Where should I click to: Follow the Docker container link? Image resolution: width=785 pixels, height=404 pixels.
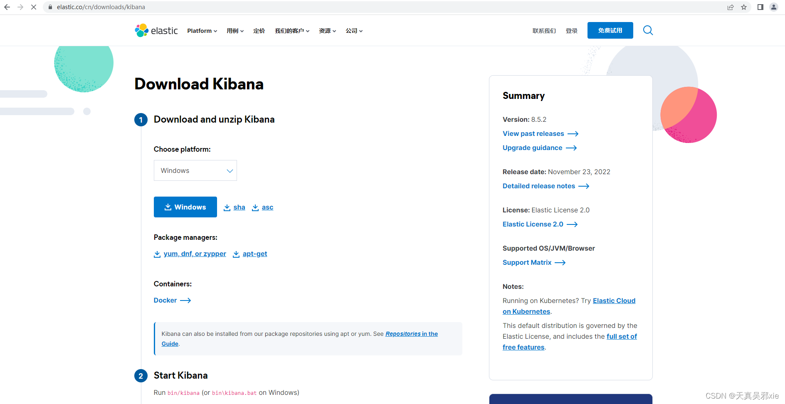[165, 300]
